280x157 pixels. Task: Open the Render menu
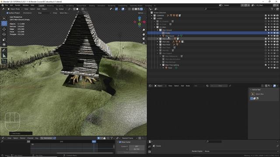(x=17, y=5)
